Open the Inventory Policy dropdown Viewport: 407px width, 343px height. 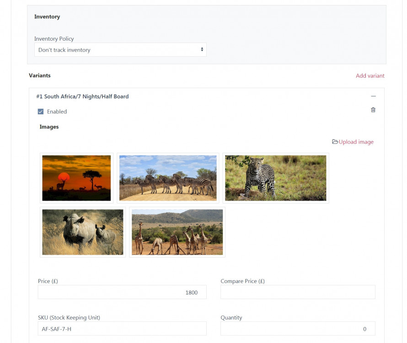[x=120, y=50]
